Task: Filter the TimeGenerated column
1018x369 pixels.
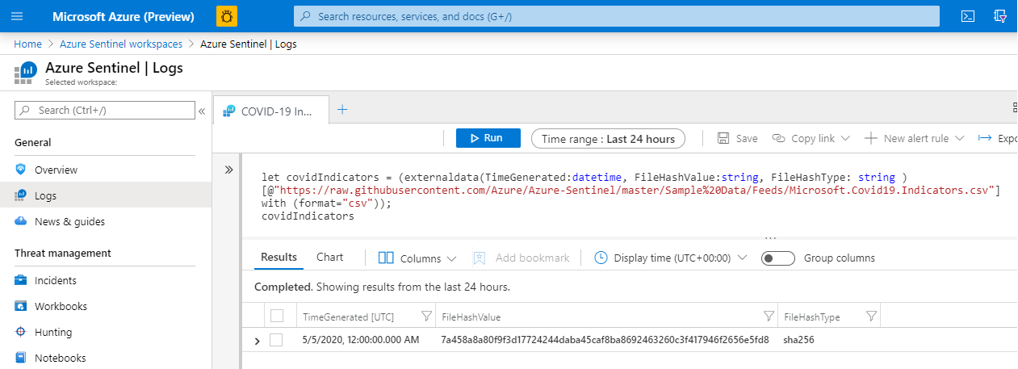Action: pos(427,317)
